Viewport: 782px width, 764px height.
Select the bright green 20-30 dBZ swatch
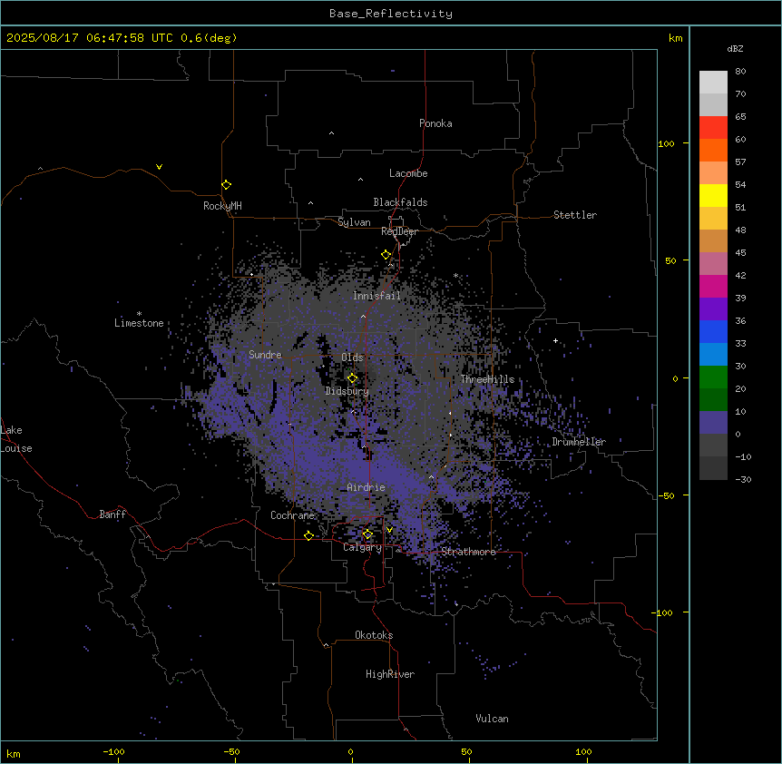pos(713,377)
